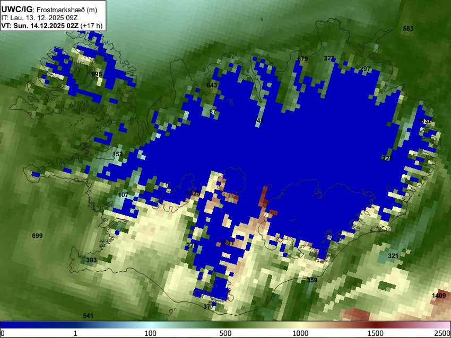Click the map value label 995

[97, 74]
